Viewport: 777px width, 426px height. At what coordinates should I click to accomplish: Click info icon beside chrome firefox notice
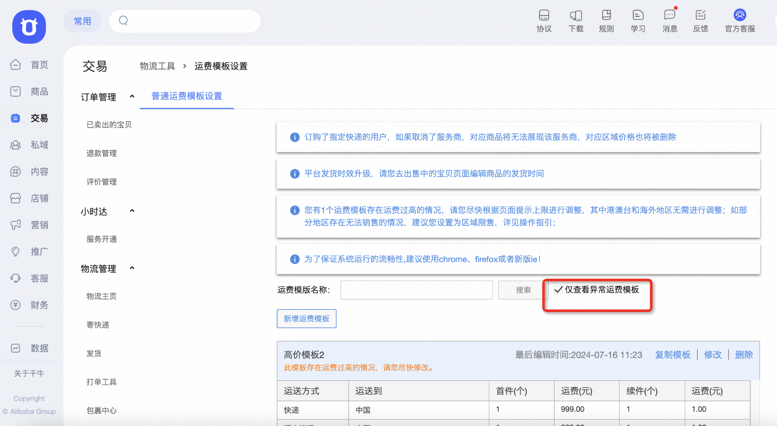point(295,259)
